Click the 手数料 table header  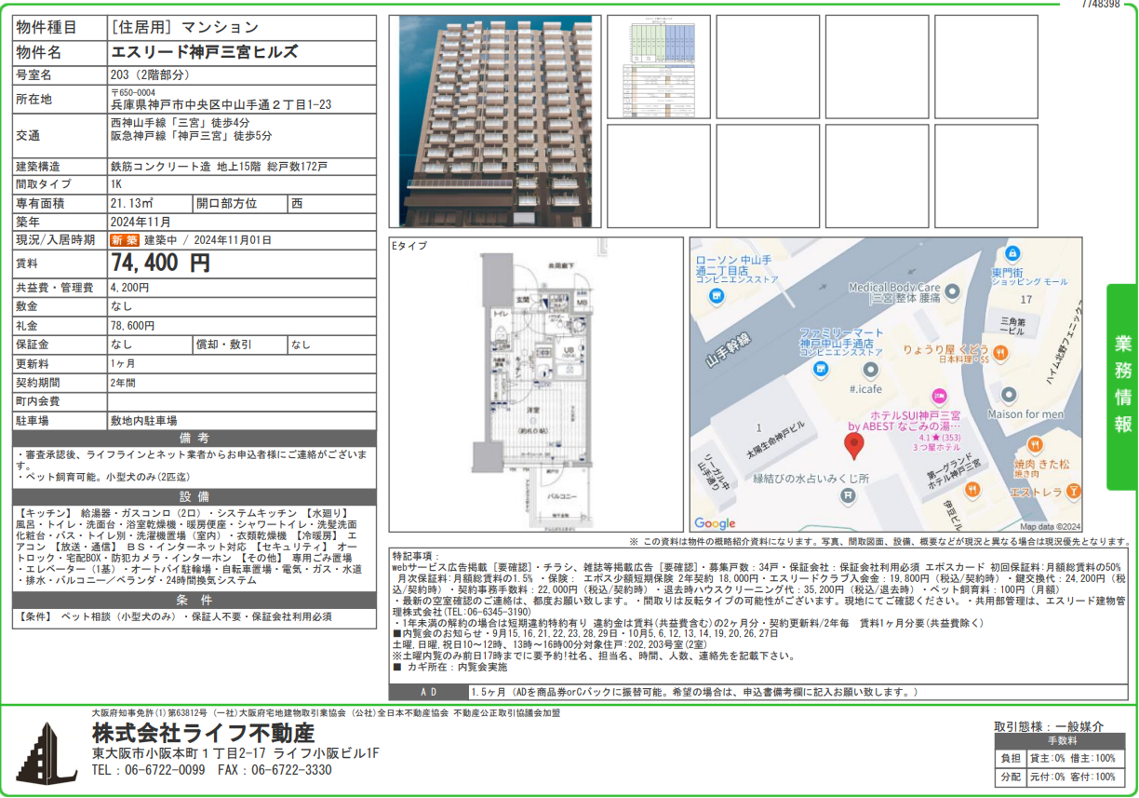[1061, 741]
